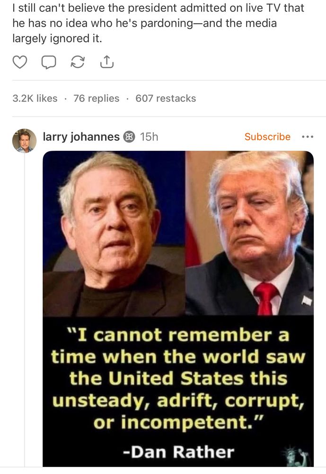Open larry johannes profile avatar
The image size is (326, 474).
(x=24, y=141)
